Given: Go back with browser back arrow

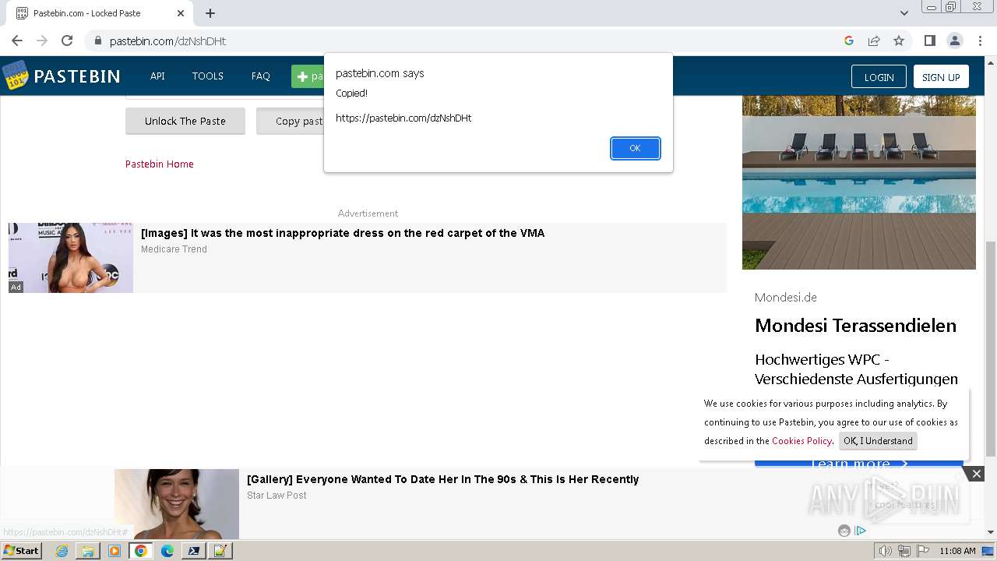Looking at the screenshot, I should 17,41.
